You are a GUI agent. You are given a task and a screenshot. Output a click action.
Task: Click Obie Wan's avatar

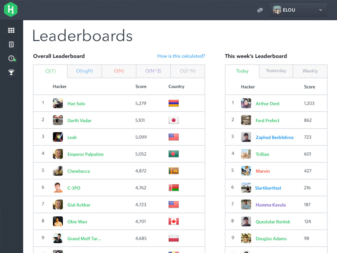[58, 221]
